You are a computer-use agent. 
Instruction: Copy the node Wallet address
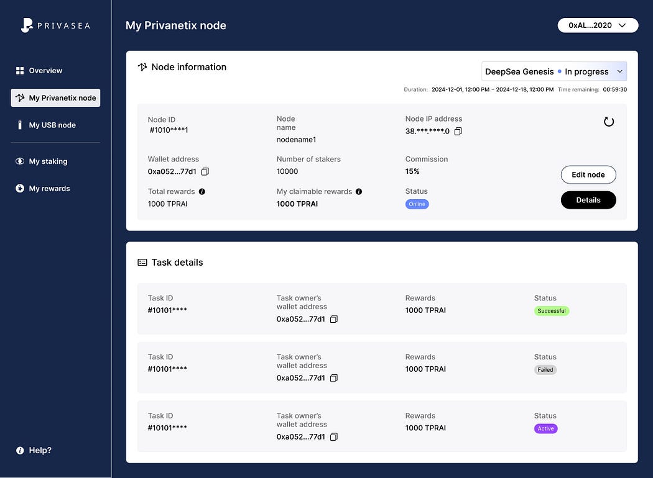[205, 172]
